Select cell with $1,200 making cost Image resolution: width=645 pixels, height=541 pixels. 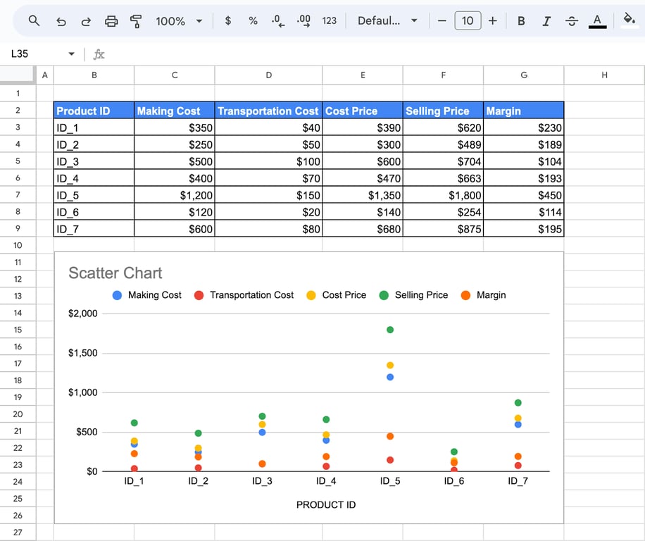point(175,195)
